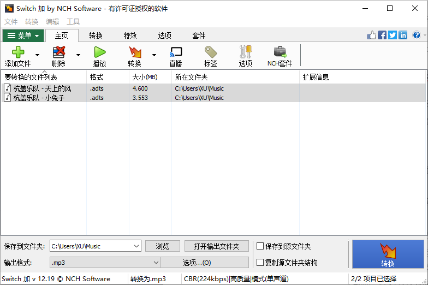Open the 工具 menu
Image resolution: width=428 pixels, height=285 pixels.
coord(73,22)
